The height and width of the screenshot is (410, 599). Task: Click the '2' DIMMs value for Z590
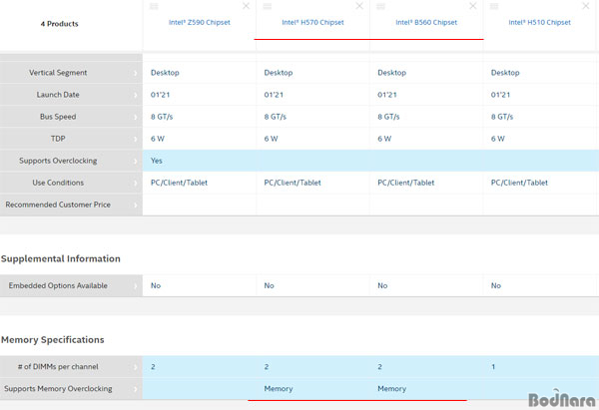[x=153, y=367]
